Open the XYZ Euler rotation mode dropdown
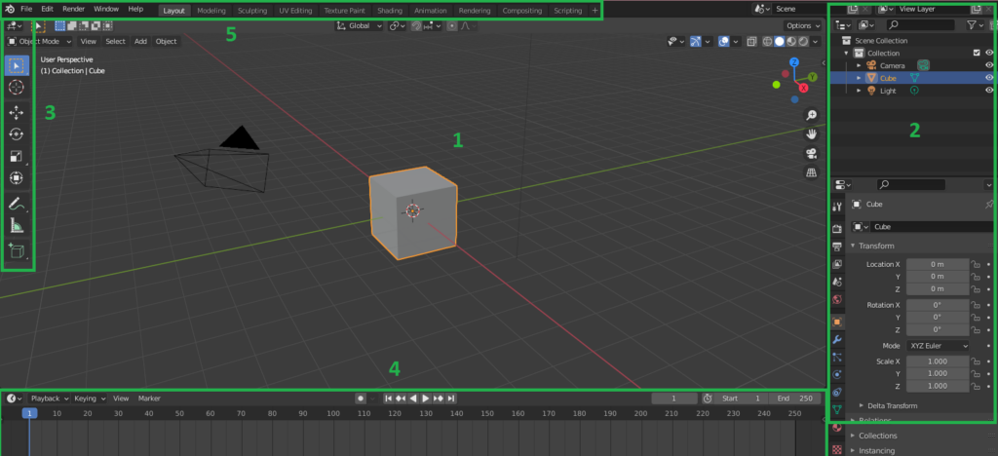This screenshot has height=456, width=998. (940, 346)
